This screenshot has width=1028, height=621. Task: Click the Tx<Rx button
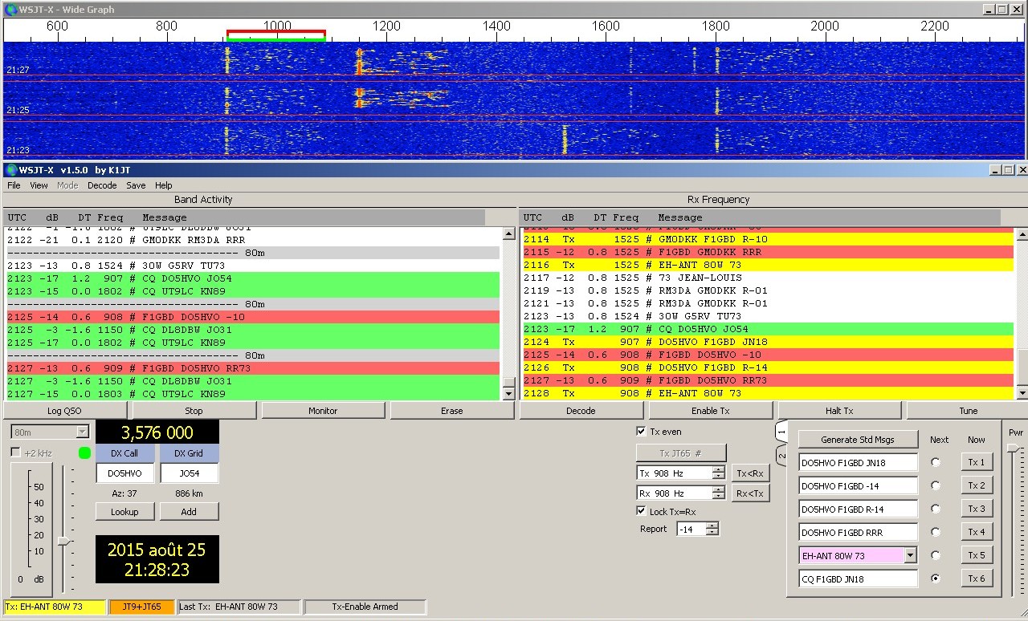[750, 473]
